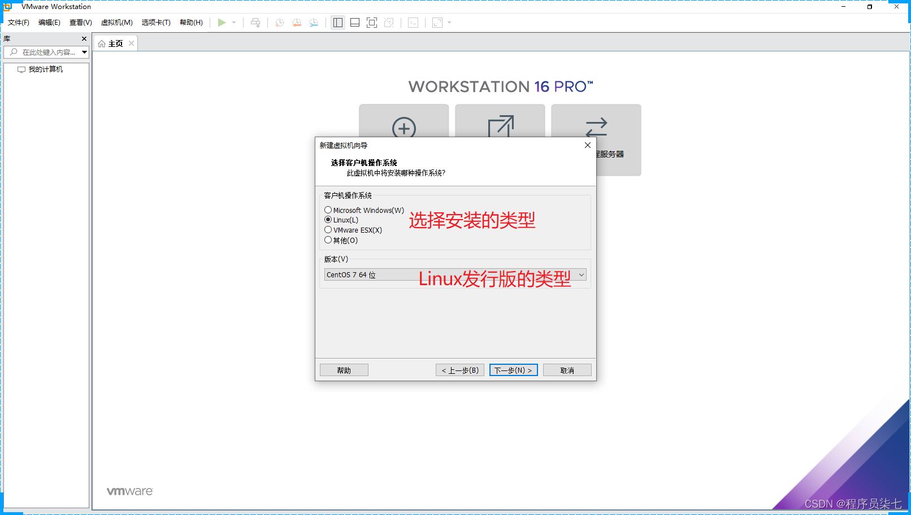Click the create new virtual machine plus icon
The width and height of the screenshot is (911, 515).
click(x=404, y=130)
